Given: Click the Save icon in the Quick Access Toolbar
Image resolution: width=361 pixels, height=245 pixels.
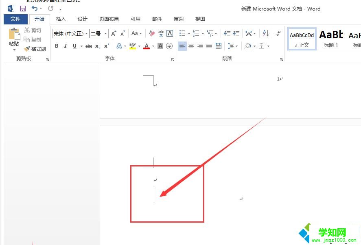Looking at the screenshot, I should point(22,8).
